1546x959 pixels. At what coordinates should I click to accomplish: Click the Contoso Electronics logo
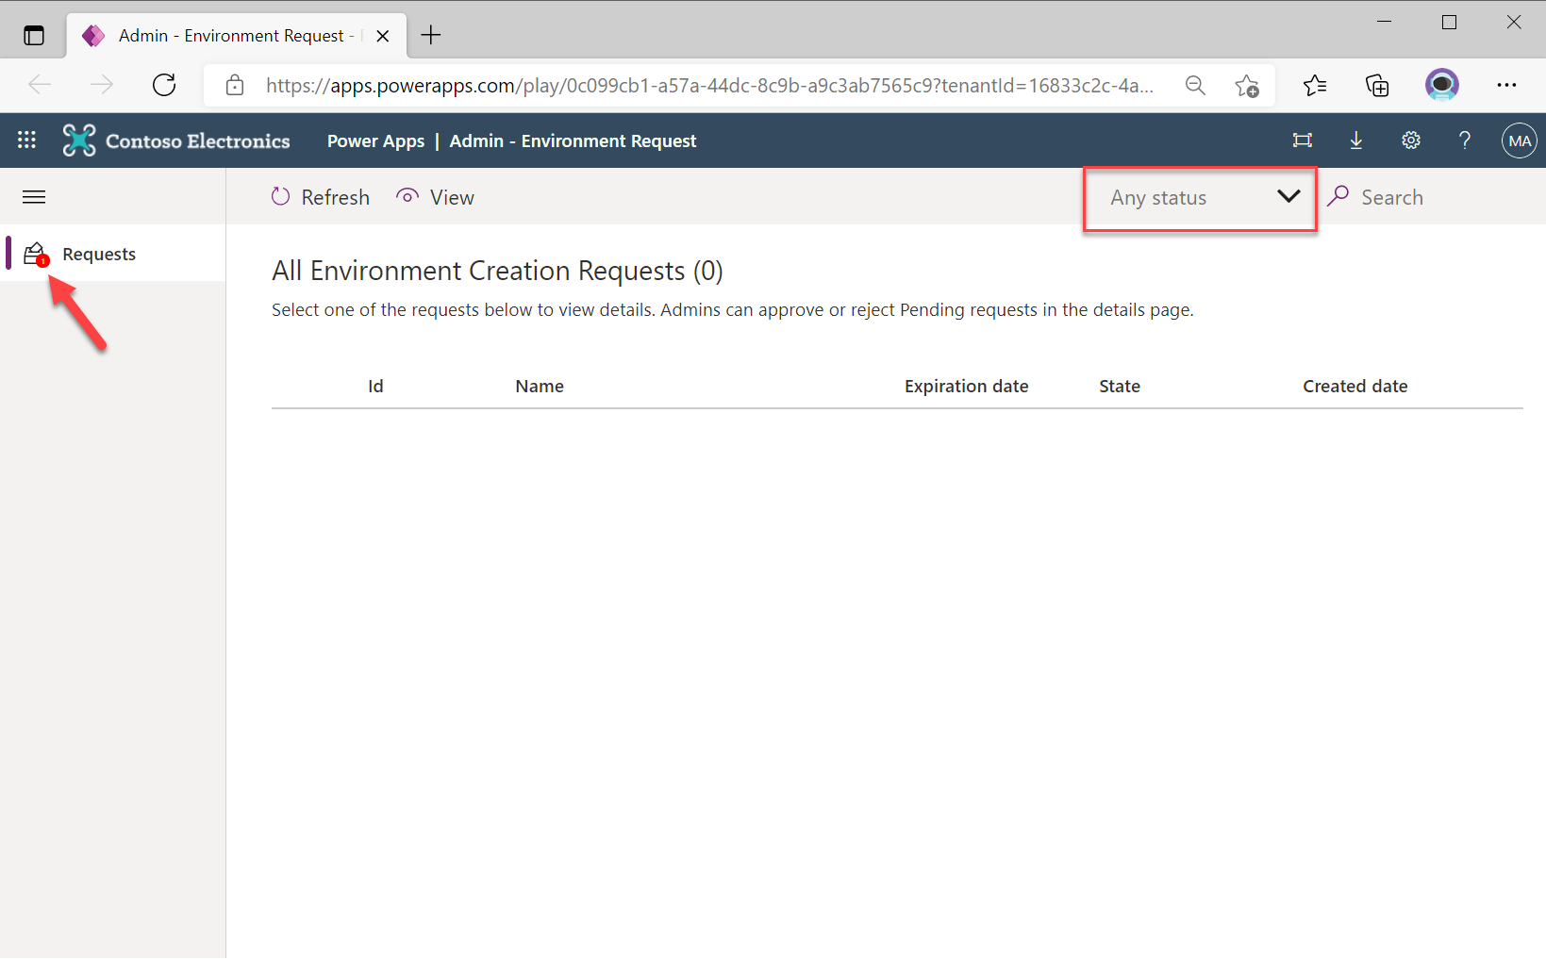(175, 140)
